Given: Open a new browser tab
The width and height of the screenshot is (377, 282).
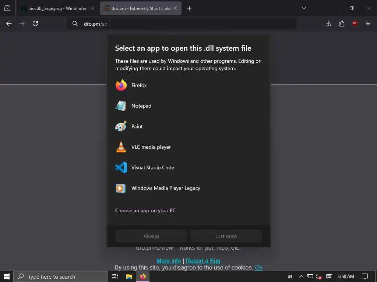Looking at the screenshot, I should (190, 8).
